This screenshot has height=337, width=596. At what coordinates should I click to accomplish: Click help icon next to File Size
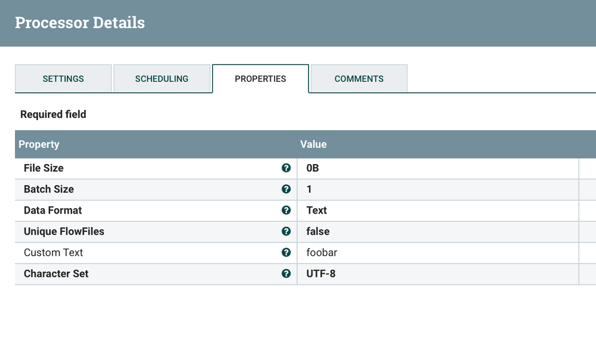(286, 168)
